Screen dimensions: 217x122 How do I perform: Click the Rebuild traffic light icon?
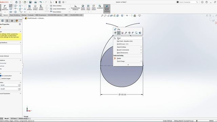(x=56, y=2)
